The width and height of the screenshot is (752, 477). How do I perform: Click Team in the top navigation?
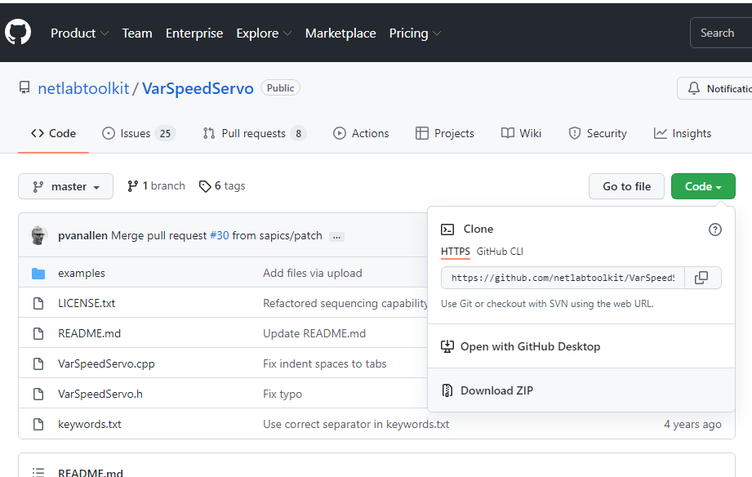pyautogui.click(x=137, y=33)
